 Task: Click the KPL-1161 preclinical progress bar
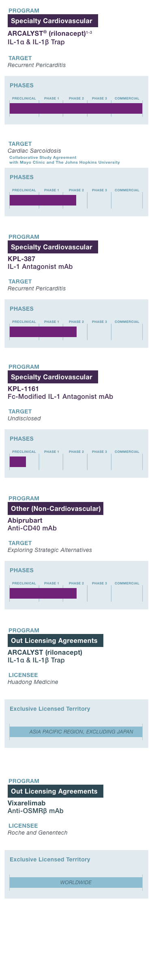pyautogui.click(x=18, y=462)
